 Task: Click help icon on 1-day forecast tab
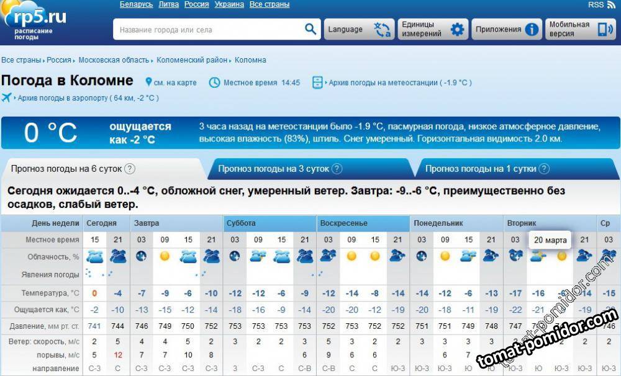(x=544, y=169)
